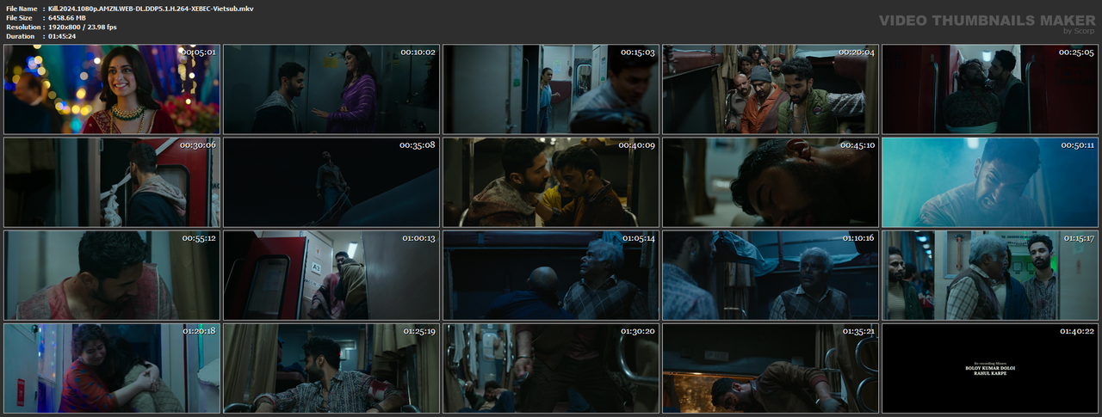Open the thumbnail at 00:10:02
Screen dimensions: 1102x417
click(x=331, y=89)
